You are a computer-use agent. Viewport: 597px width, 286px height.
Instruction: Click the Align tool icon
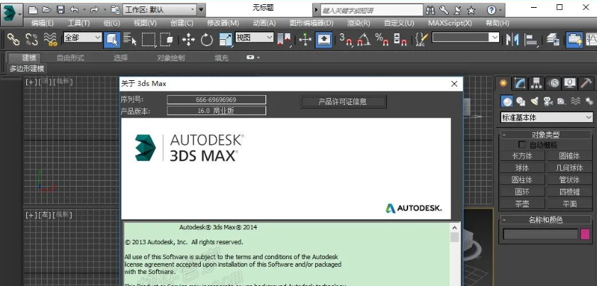531,40
